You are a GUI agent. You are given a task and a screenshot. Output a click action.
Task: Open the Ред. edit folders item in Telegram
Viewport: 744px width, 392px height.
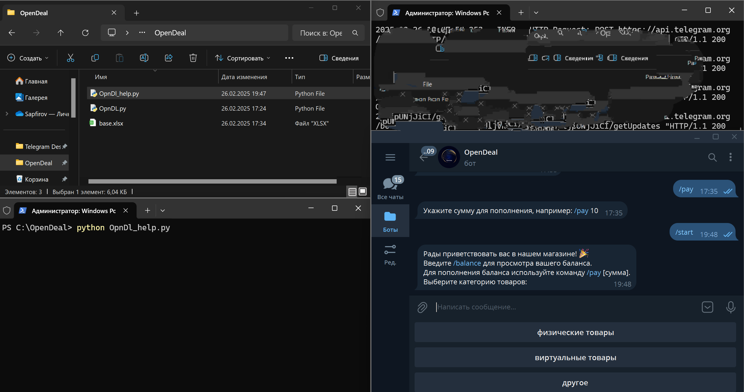(390, 254)
